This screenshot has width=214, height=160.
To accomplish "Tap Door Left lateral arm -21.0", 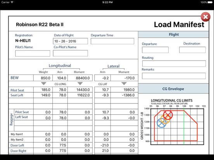I will [x=102, y=145].
